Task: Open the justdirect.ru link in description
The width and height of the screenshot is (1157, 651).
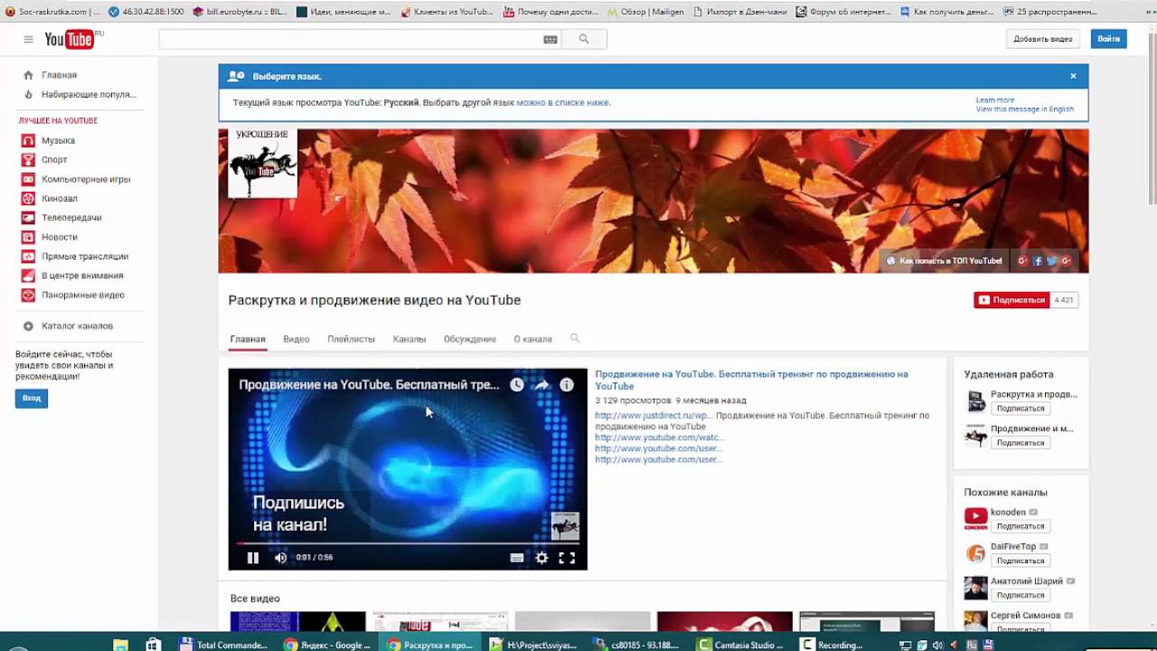Action: point(654,416)
